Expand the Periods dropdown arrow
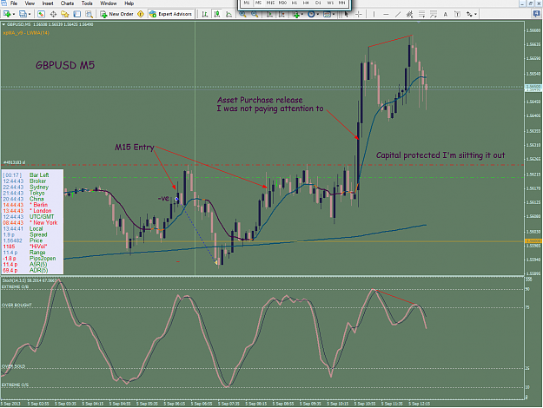This screenshot has width=543, height=408. (318, 14)
